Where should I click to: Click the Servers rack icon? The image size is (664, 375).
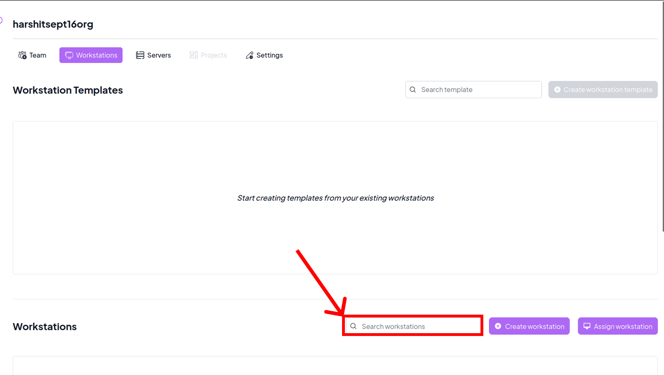(140, 55)
